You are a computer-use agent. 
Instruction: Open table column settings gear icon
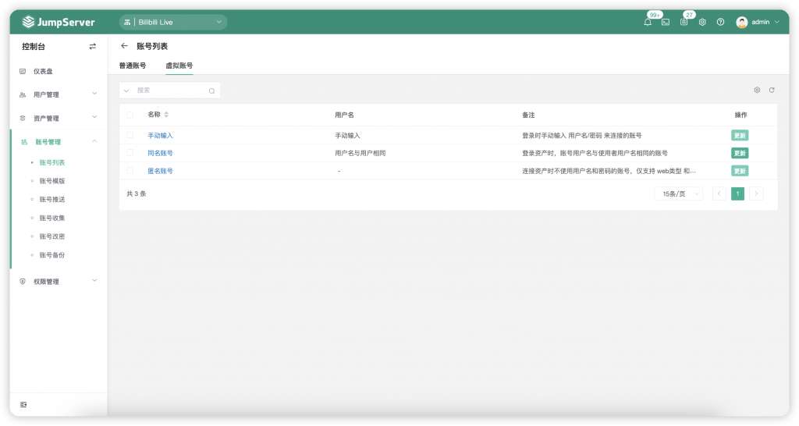point(757,90)
